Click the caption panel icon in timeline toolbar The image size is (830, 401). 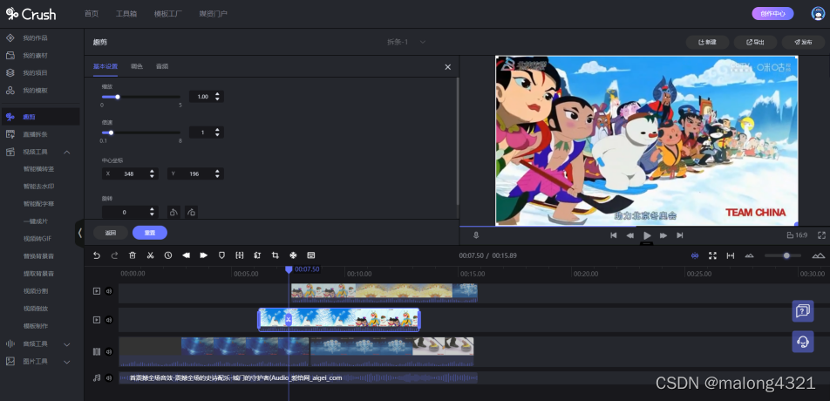coord(310,255)
